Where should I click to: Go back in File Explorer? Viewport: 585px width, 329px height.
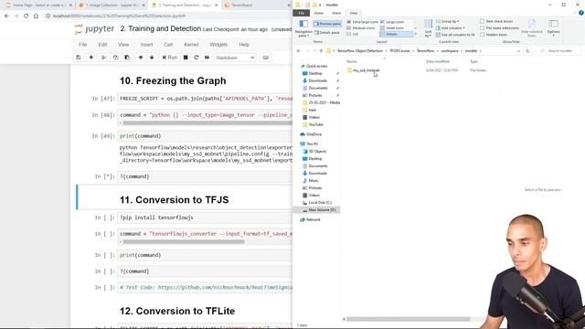pyautogui.click(x=299, y=51)
